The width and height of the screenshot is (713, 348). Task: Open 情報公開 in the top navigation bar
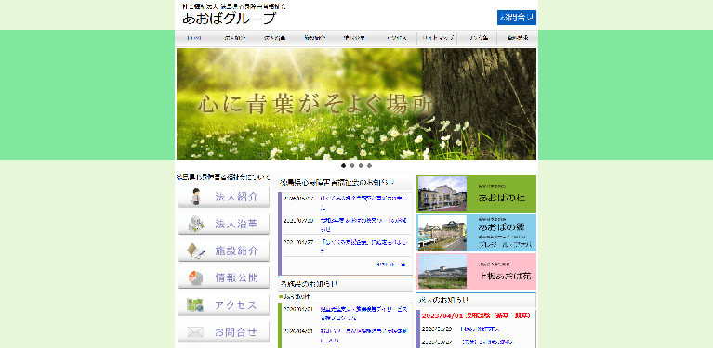(x=355, y=39)
